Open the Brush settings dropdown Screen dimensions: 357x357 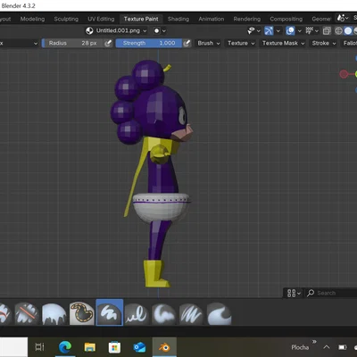pos(209,43)
